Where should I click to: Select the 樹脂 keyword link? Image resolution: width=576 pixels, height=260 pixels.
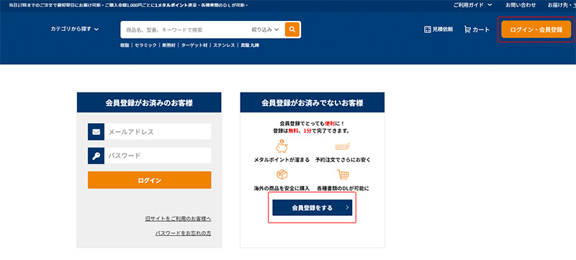click(124, 45)
